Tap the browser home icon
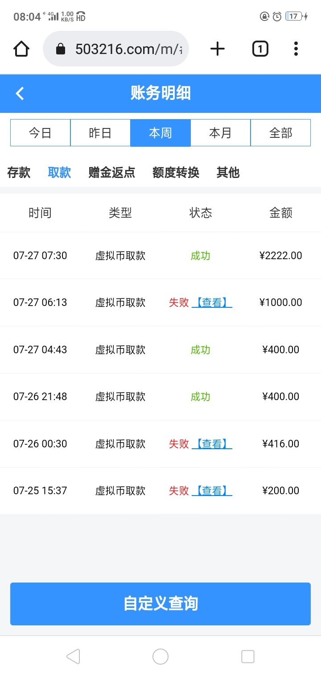 click(x=21, y=49)
